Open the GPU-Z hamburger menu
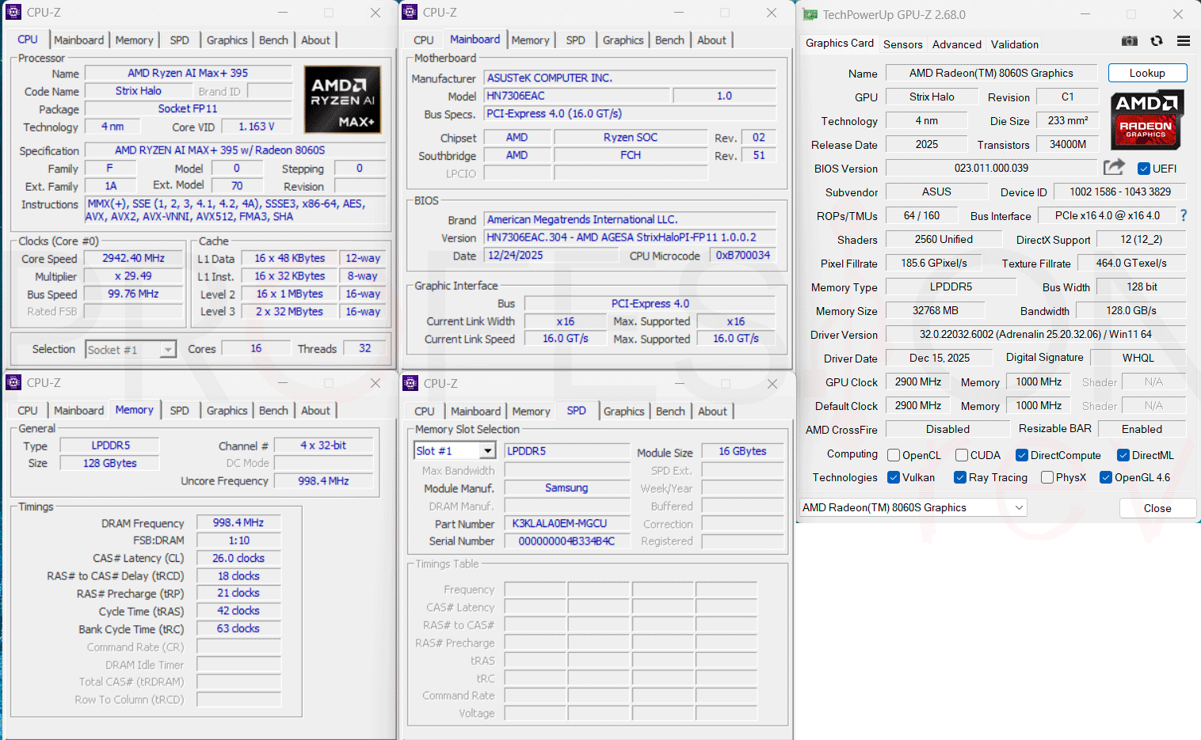 1184,41
